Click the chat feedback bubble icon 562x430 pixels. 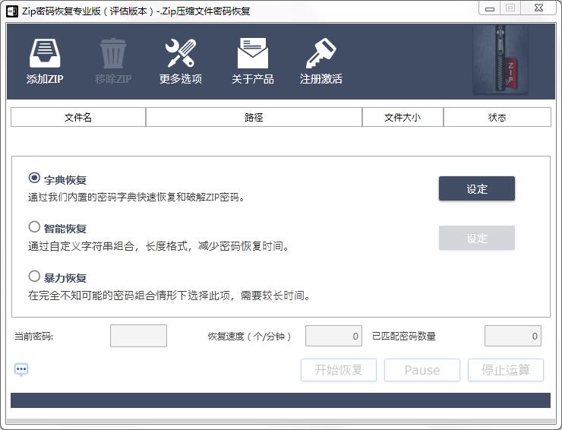[x=21, y=369]
